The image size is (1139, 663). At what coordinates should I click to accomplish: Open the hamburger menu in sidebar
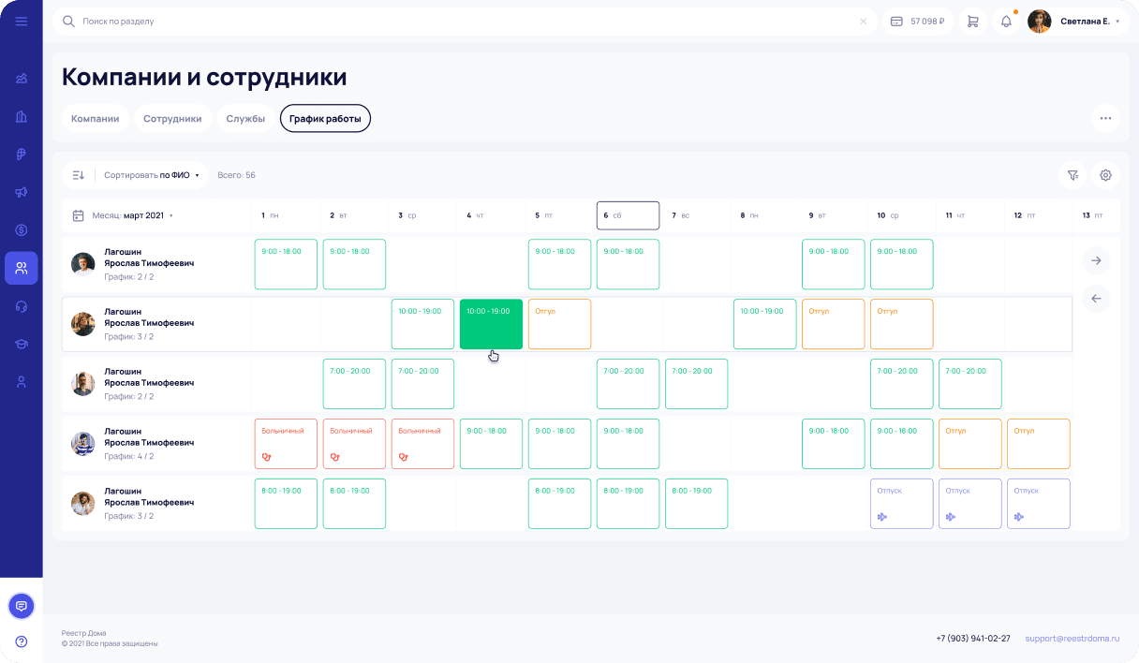(x=22, y=21)
